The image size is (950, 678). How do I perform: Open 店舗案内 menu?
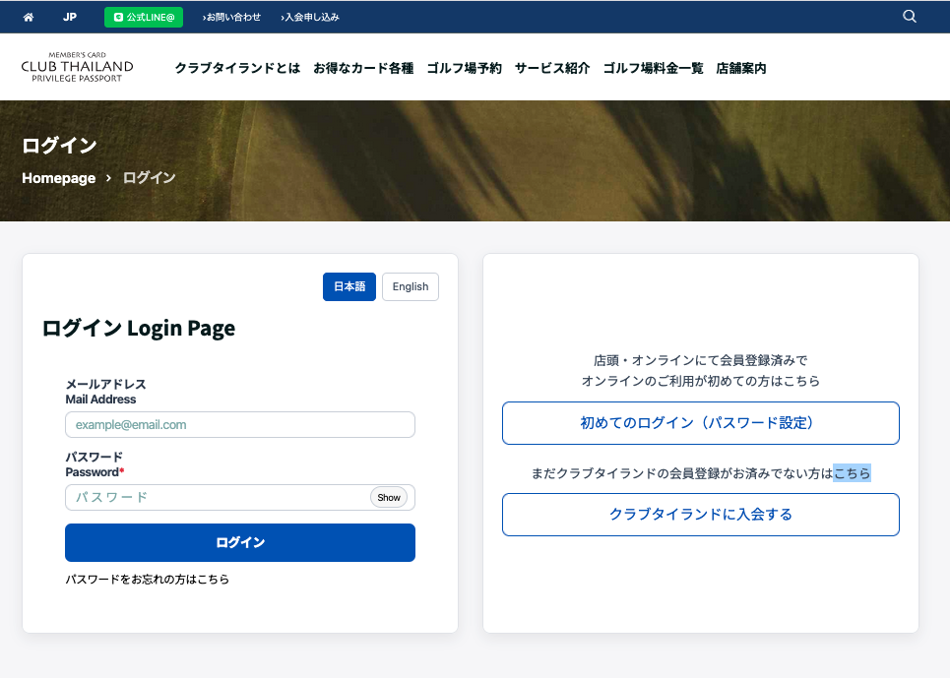click(741, 68)
